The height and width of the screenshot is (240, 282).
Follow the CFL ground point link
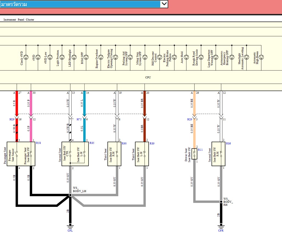[70, 231]
